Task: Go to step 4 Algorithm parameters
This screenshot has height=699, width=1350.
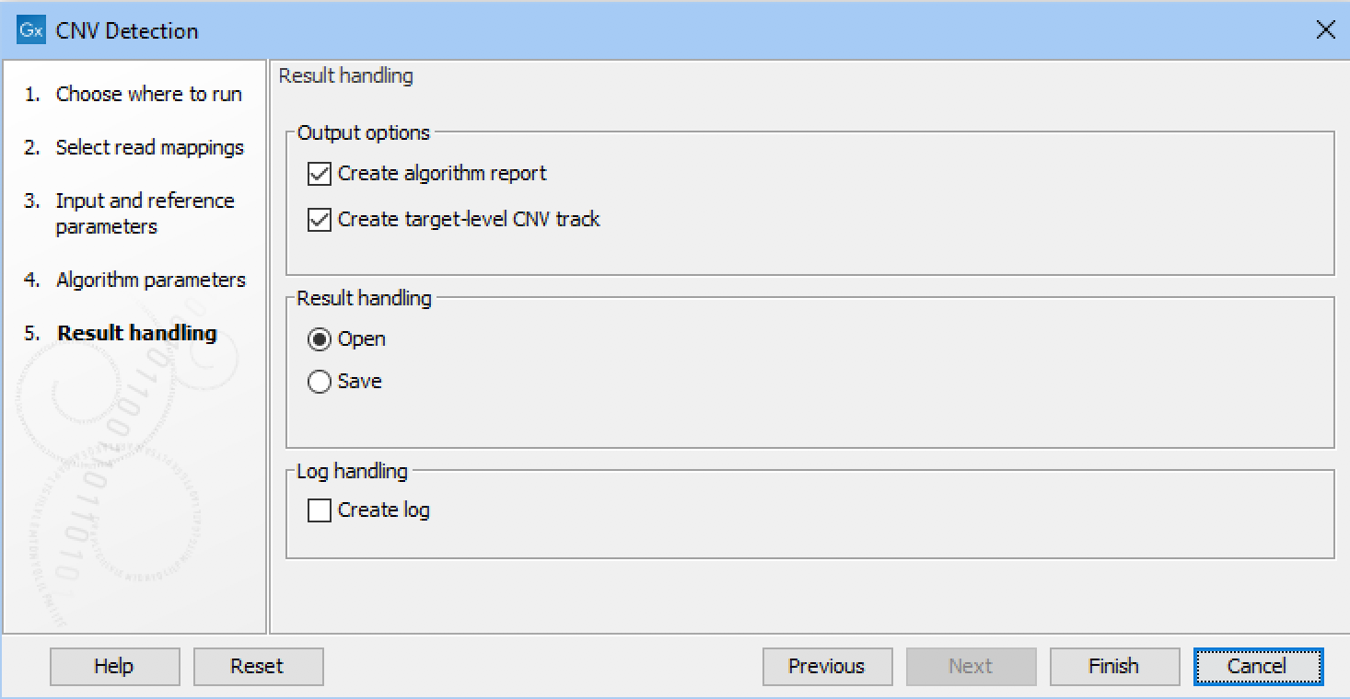Action: pyautogui.click(x=150, y=280)
